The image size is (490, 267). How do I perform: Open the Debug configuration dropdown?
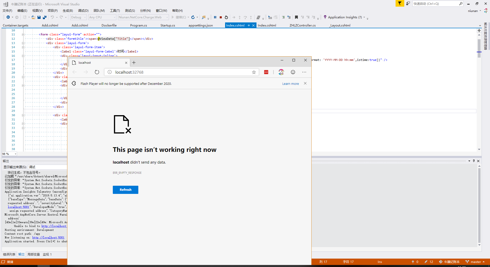coord(79,17)
